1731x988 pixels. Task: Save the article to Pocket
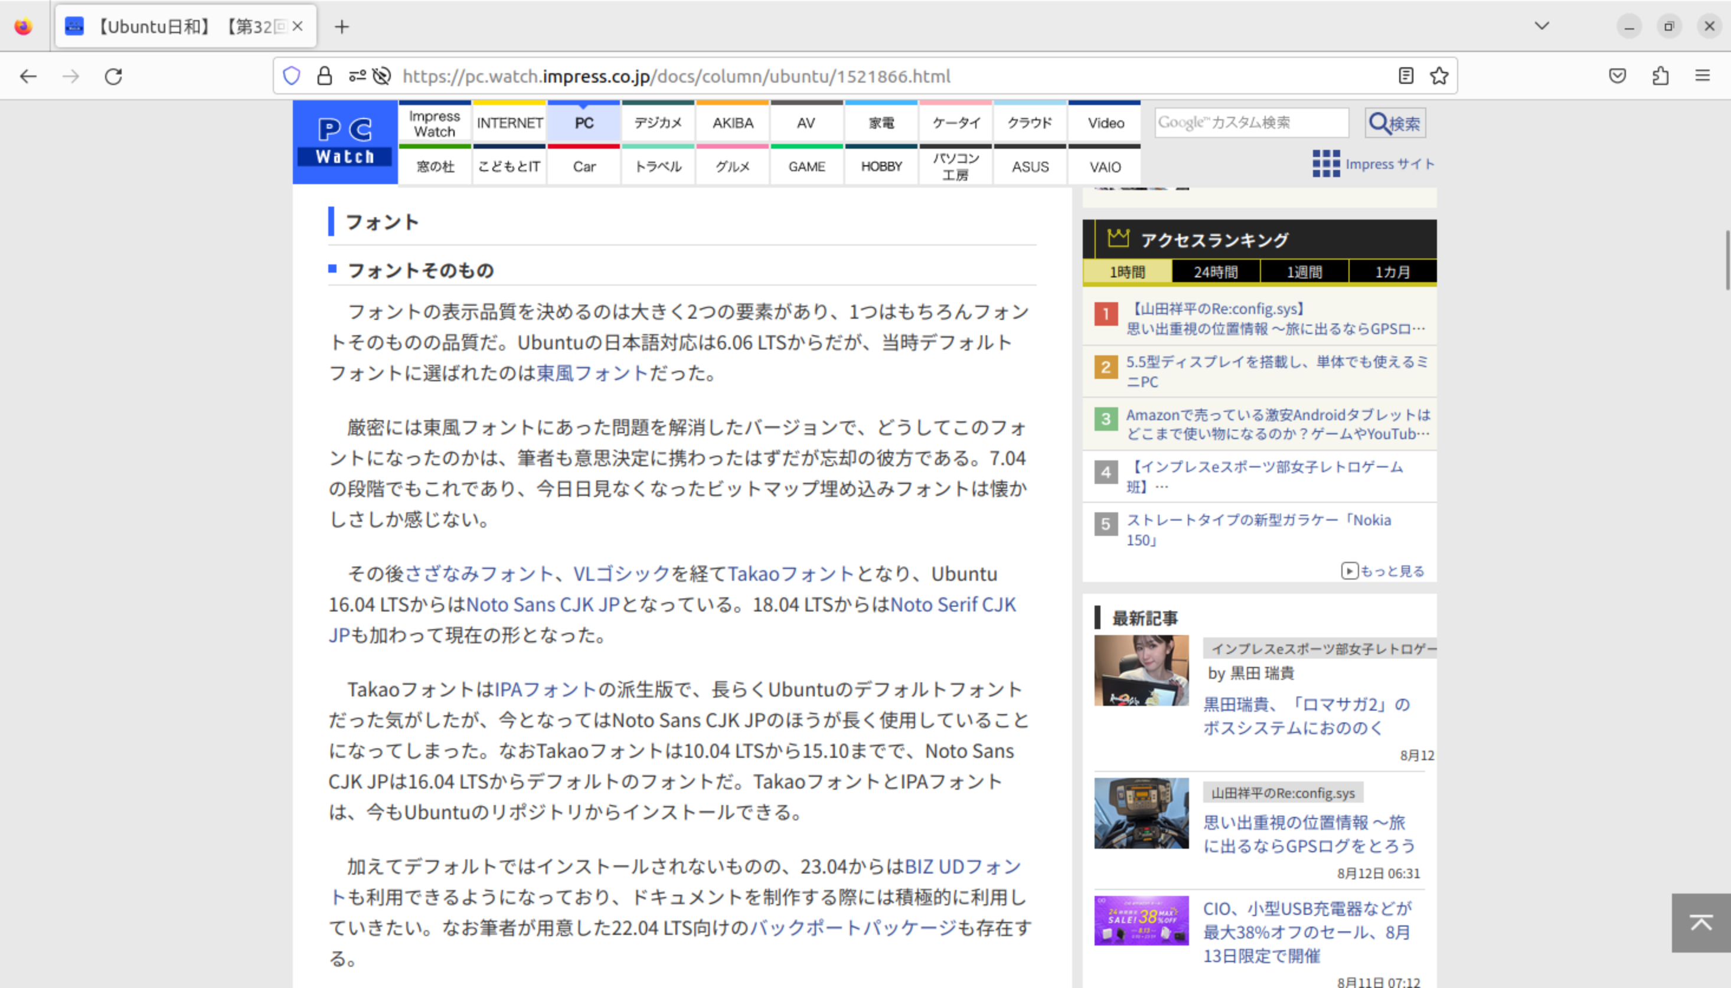[1618, 76]
